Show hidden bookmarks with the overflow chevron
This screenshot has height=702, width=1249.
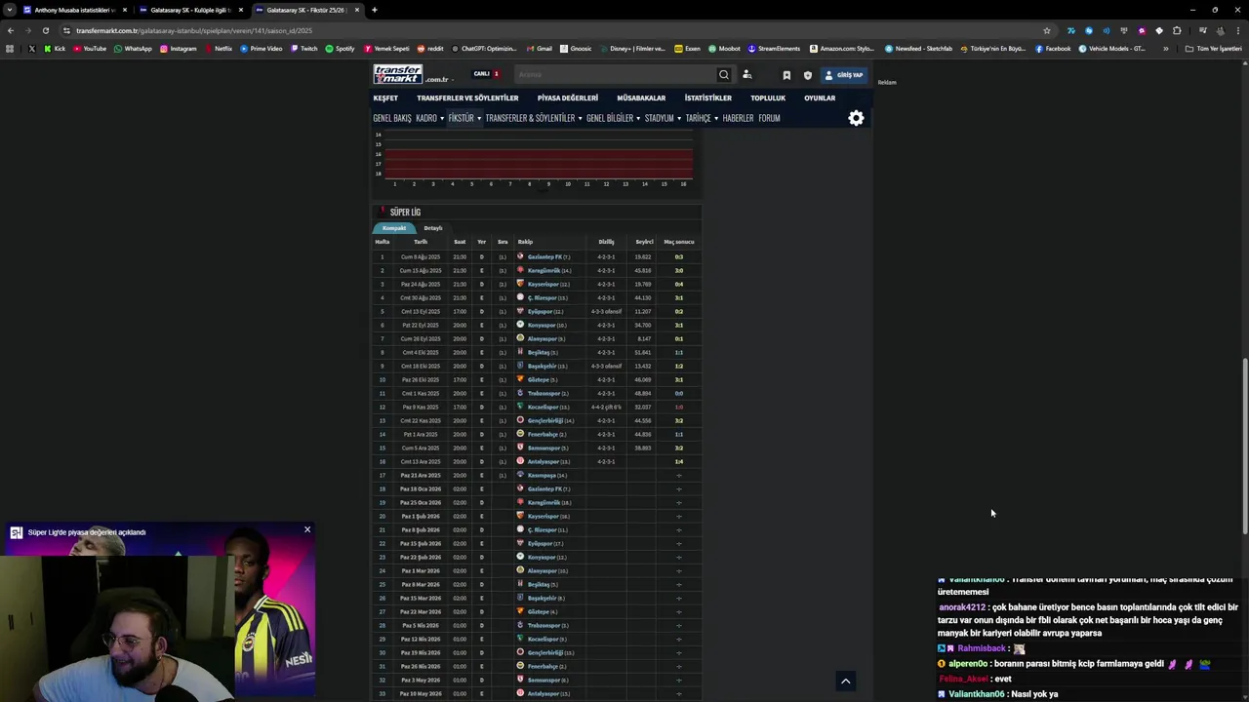1165,48
